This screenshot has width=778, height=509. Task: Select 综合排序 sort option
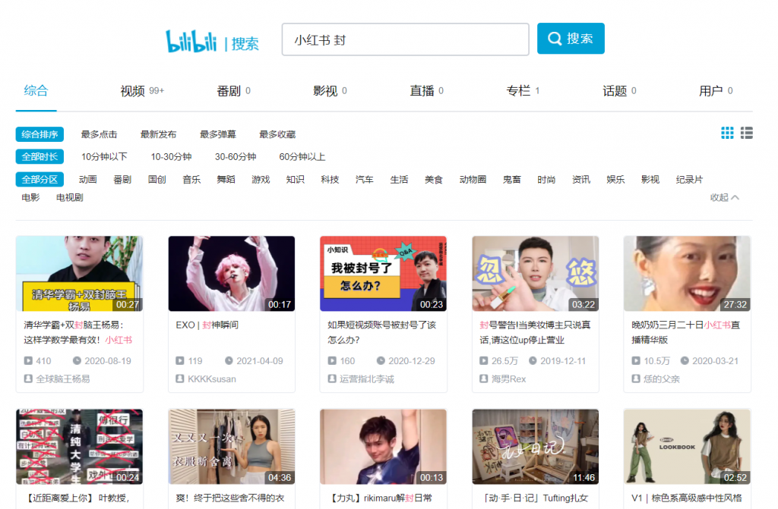pyautogui.click(x=40, y=134)
